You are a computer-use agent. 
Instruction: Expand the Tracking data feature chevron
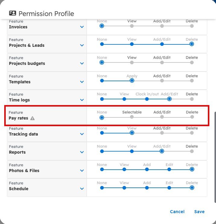(x=82, y=134)
